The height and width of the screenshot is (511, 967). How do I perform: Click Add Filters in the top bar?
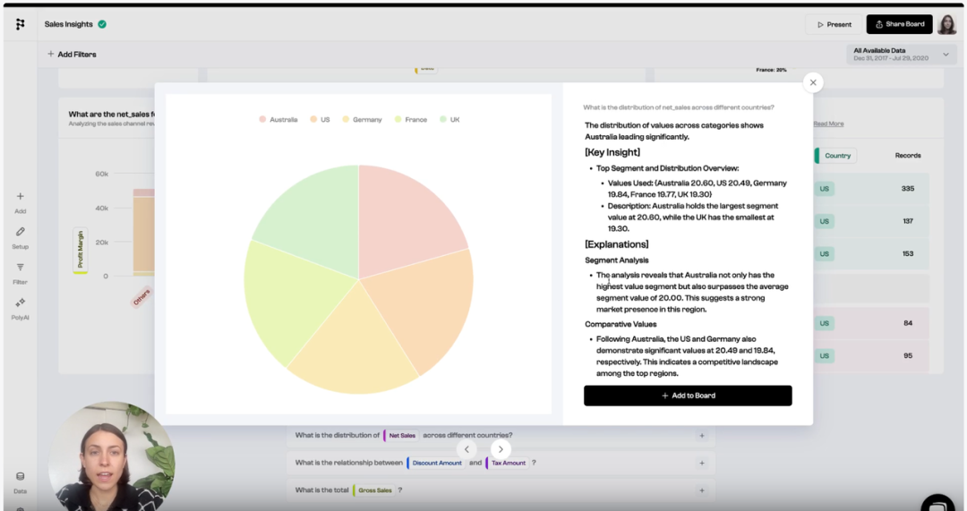pyautogui.click(x=72, y=55)
